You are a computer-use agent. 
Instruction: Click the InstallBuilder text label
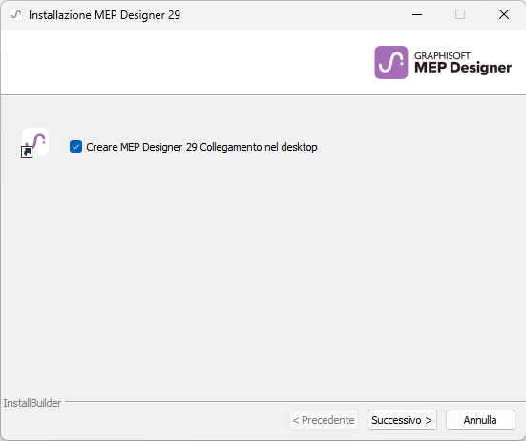point(32,403)
